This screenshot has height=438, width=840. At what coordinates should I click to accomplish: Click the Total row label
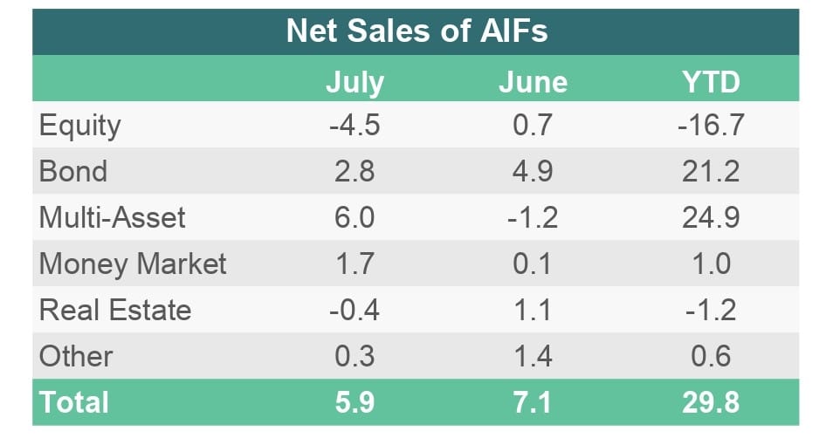(x=73, y=402)
